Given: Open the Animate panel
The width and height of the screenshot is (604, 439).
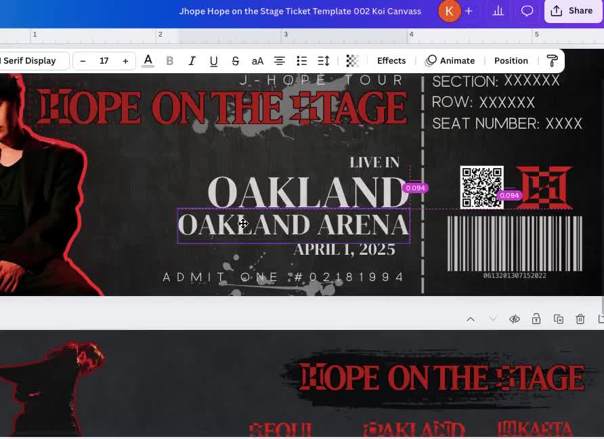Looking at the screenshot, I should (450, 61).
